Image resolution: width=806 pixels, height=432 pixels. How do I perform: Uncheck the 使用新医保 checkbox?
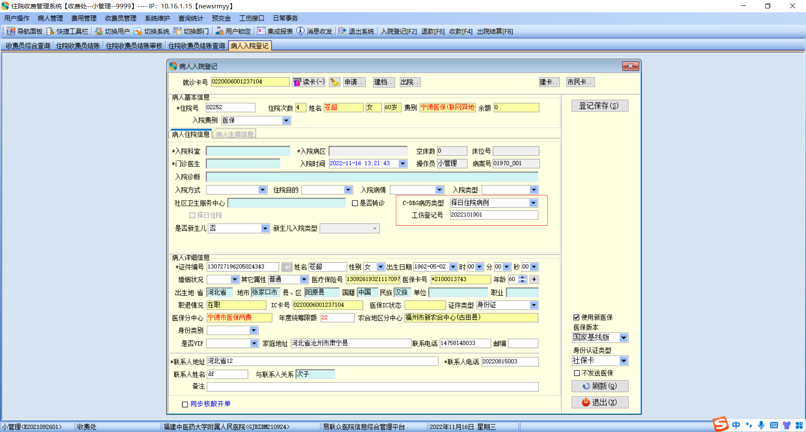click(x=577, y=317)
